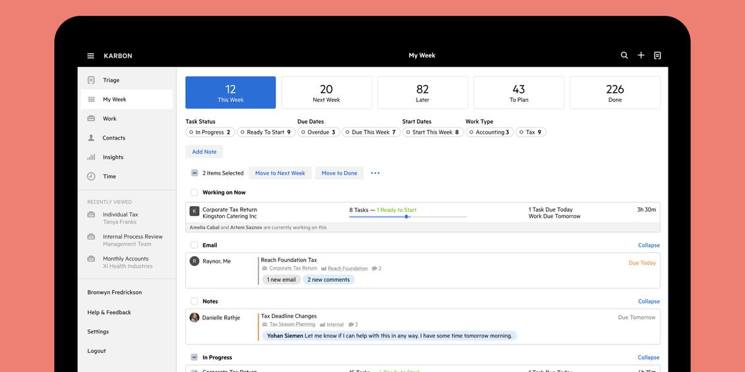Screen dimensions: 745x372
Task: Click the search magnifier icon
Action: click(624, 55)
